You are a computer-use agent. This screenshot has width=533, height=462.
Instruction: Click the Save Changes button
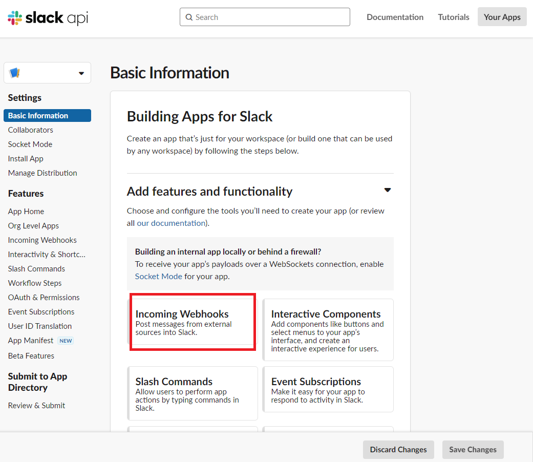(473, 450)
